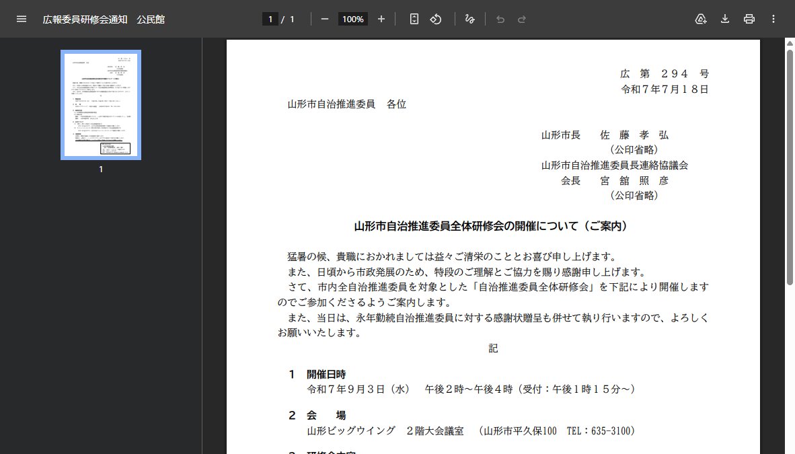795x454 pixels.
Task: Click the line starting また、日頃から市政発展のため
Action: pos(467,272)
